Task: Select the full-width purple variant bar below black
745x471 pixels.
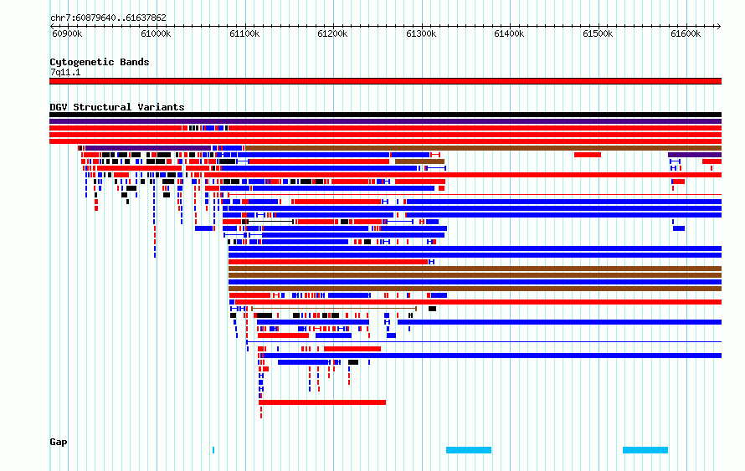Action: coord(385,121)
